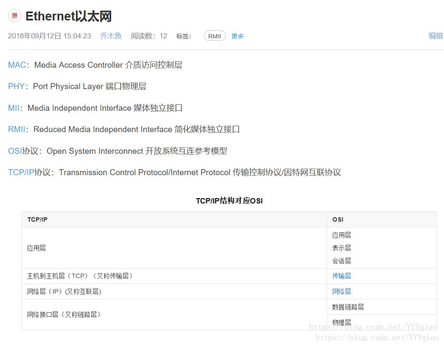Open the MAC definition link

pos(17,65)
